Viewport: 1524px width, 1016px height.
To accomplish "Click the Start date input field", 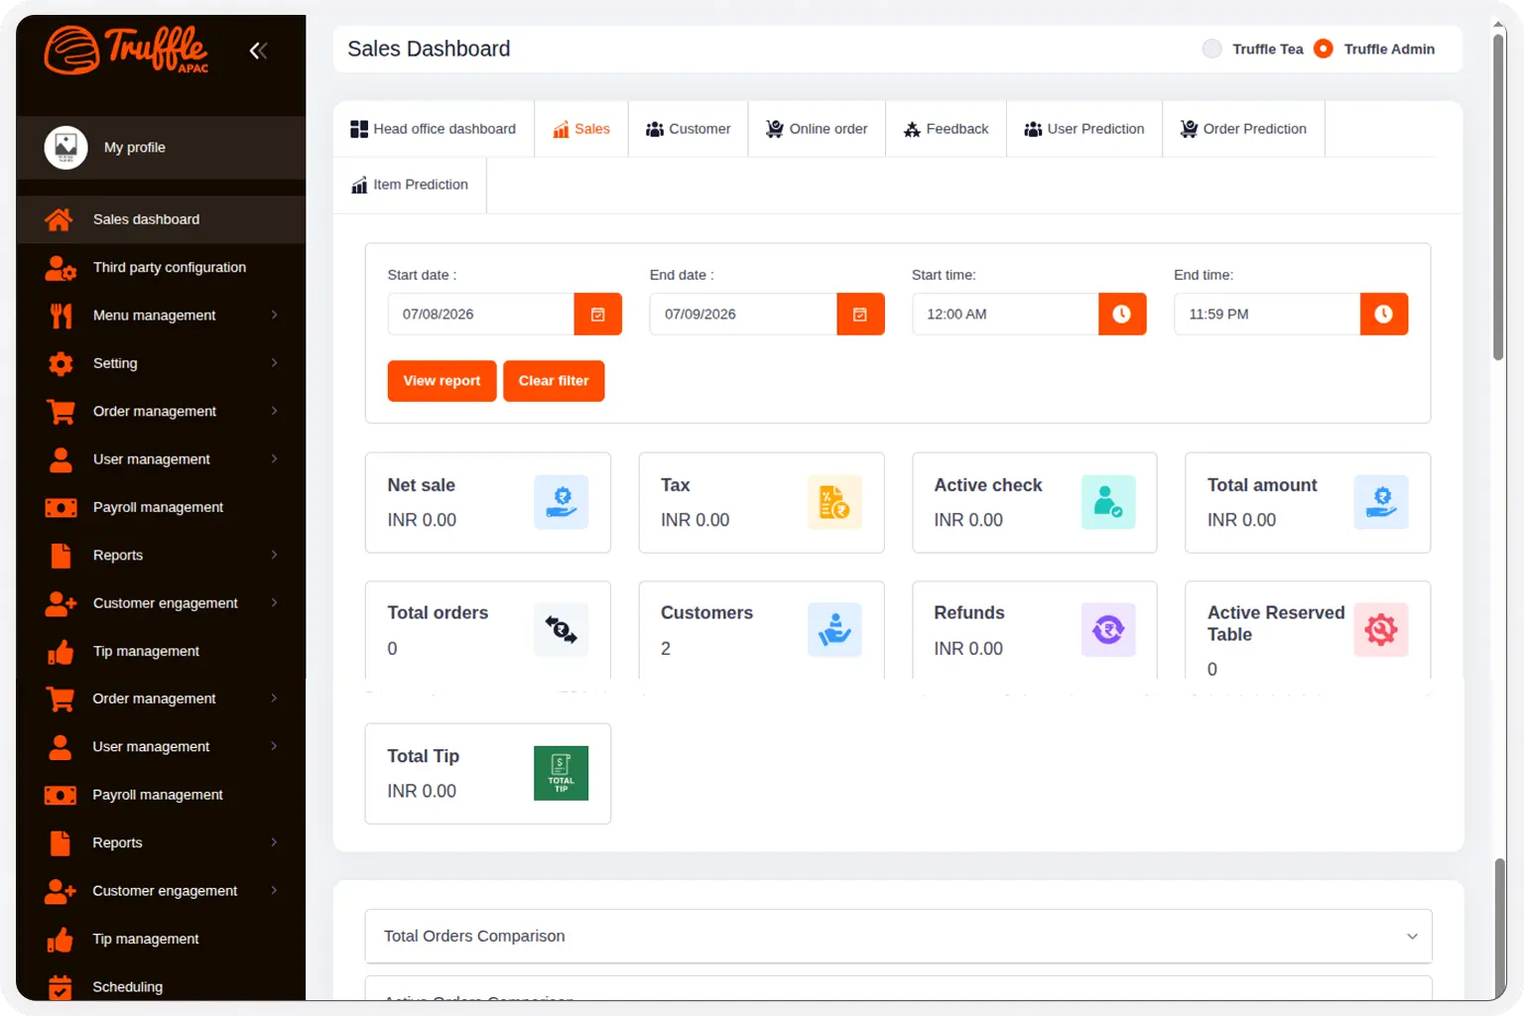I will coord(481,315).
